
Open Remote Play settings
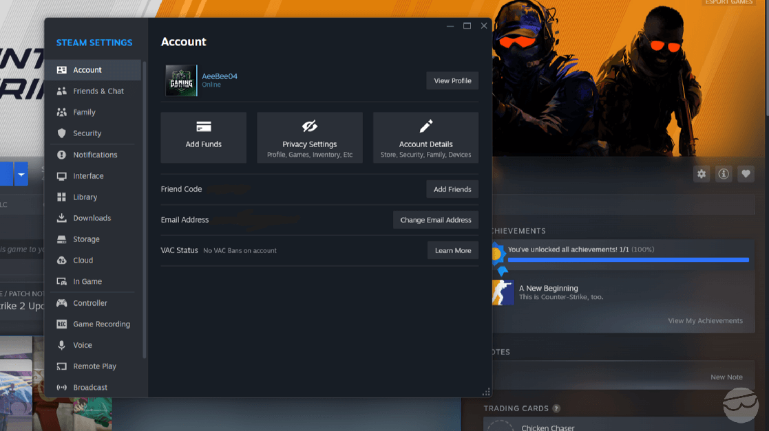coord(93,366)
